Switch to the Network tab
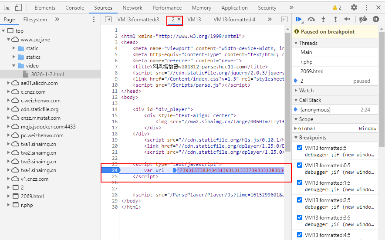 132,8
